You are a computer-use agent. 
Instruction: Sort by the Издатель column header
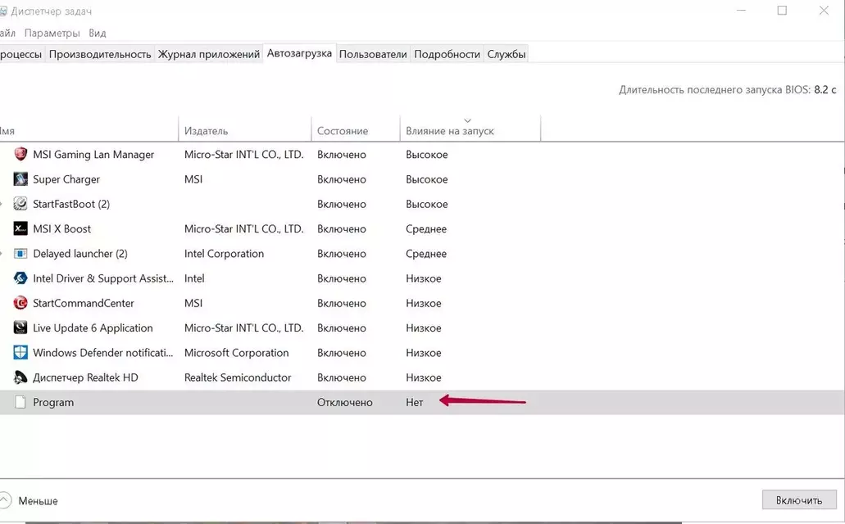coord(245,131)
